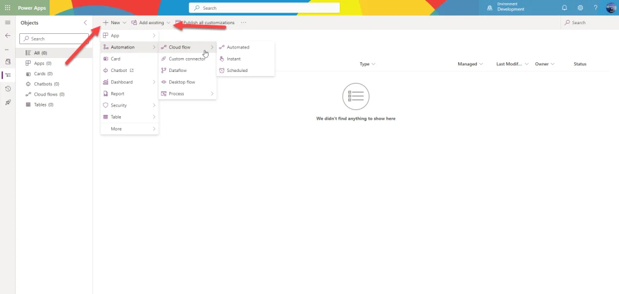Expand the Security submenu
Viewport: 619px width, 294px height.
click(x=129, y=105)
